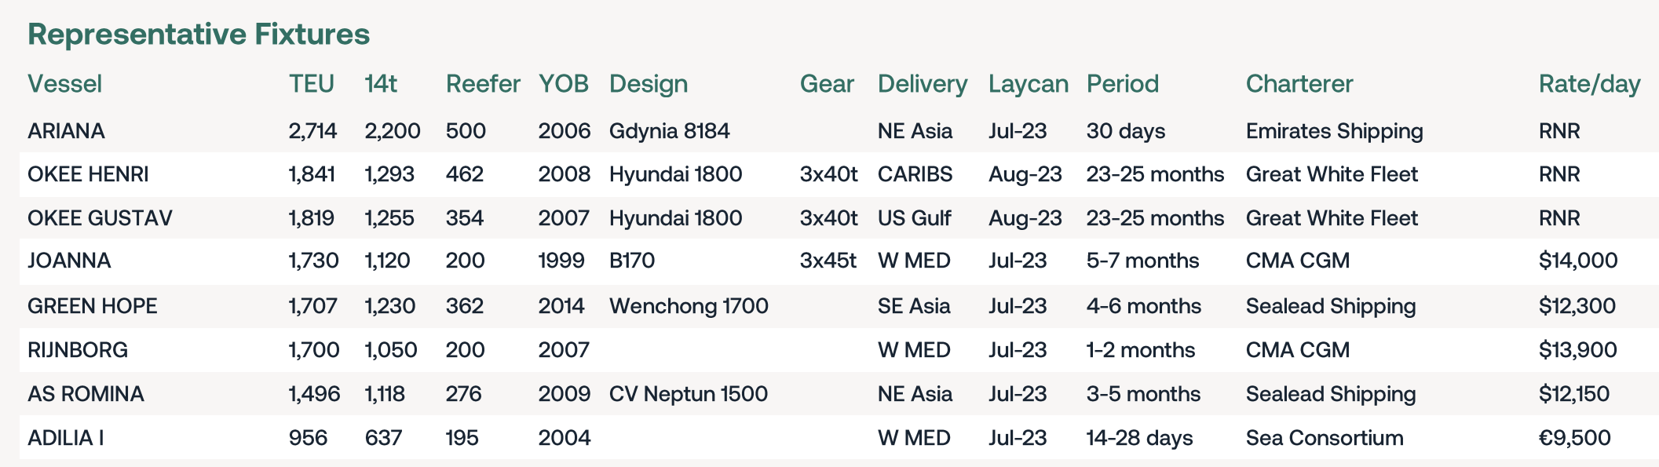Image resolution: width=1659 pixels, height=467 pixels.
Task: Click the TEU column header
Action: 312,84
